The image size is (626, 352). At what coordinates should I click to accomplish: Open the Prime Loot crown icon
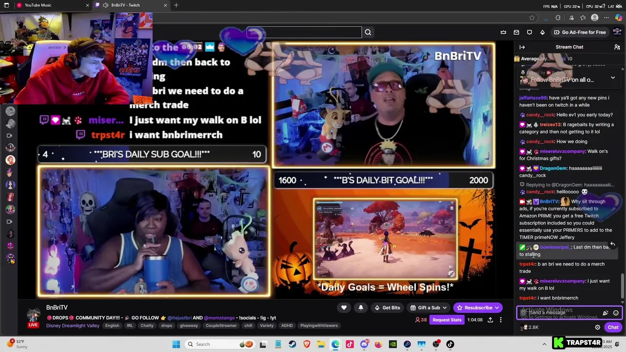pyautogui.click(x=503, y=32)
